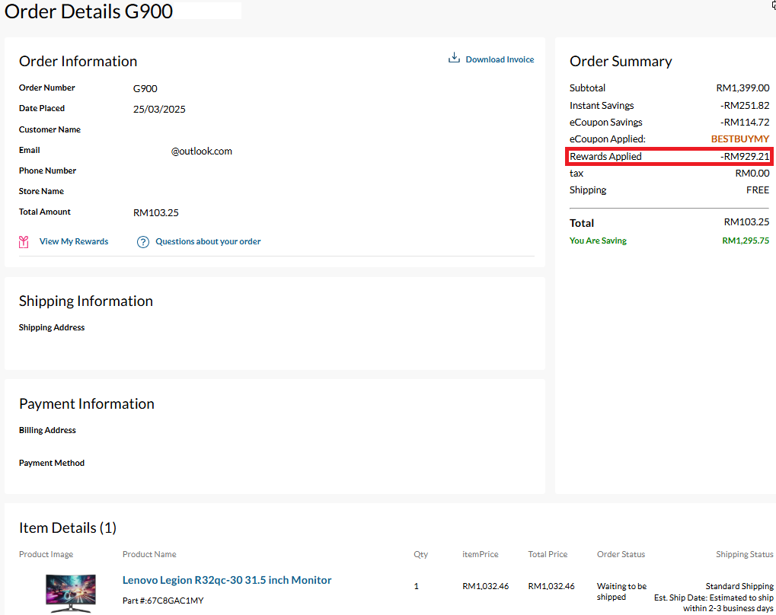Select the highlighted Rewards Applied row label
This screenshot has width=776, height=615.
[606, 157]
